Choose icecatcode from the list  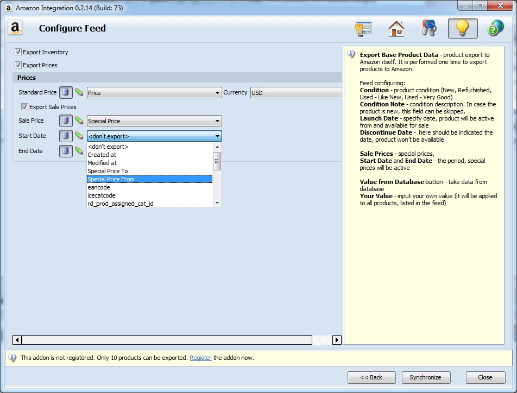click(x=150, y=195)
